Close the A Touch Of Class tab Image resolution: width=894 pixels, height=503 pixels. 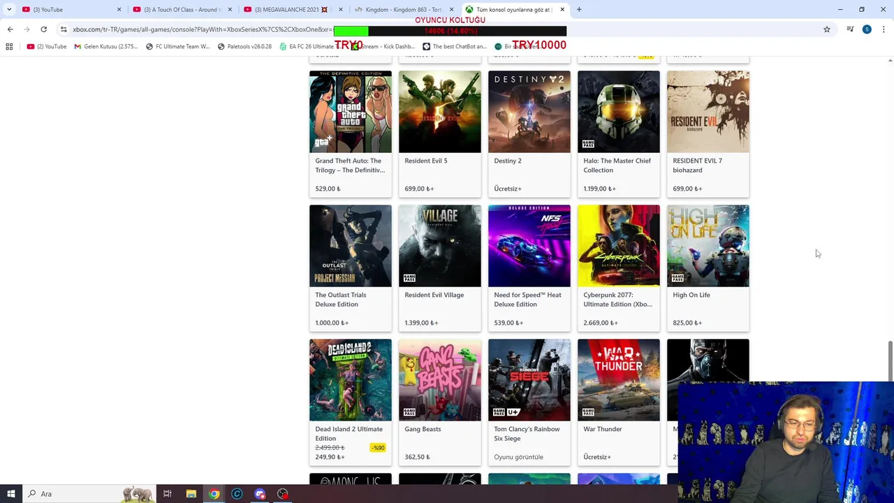click(230, 10)
